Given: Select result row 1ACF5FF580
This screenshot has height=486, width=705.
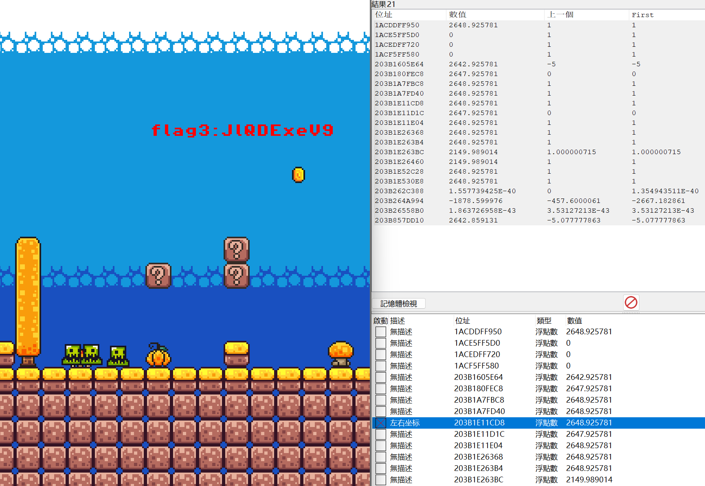Looking at the screenshot, I should (538, 54).
